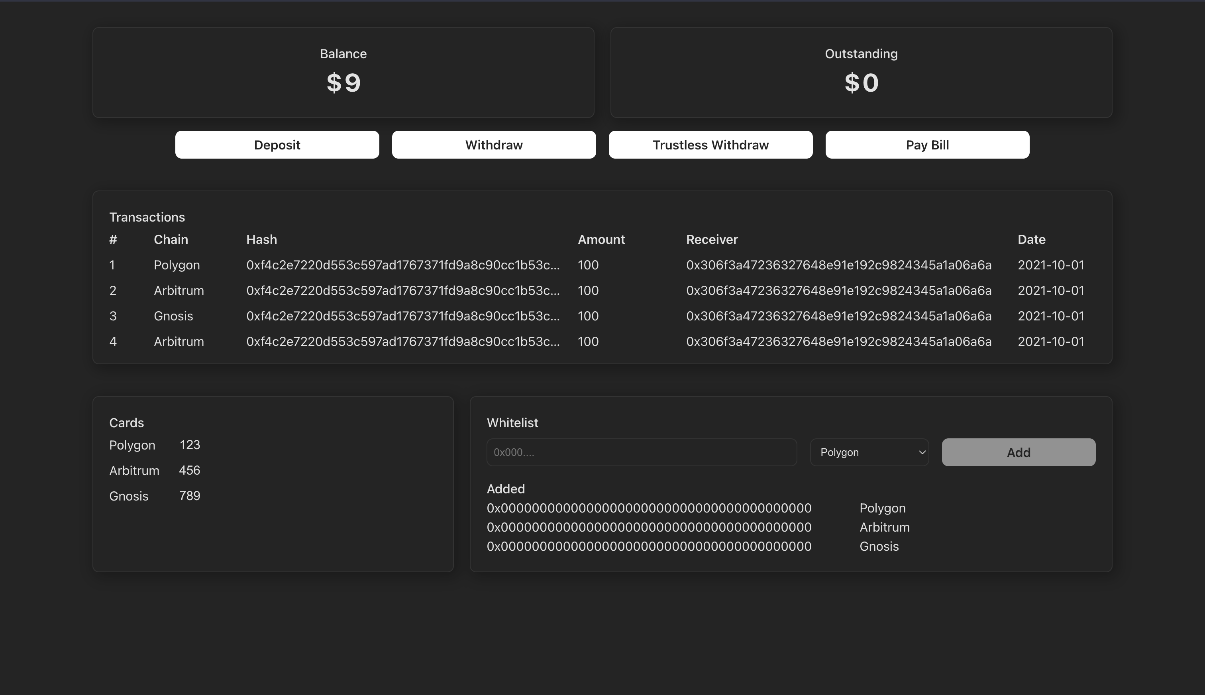This screenshot has width=1205, height=695.
Task: Focus the 0x000 whitelist address field
Action: click(642, 452)
